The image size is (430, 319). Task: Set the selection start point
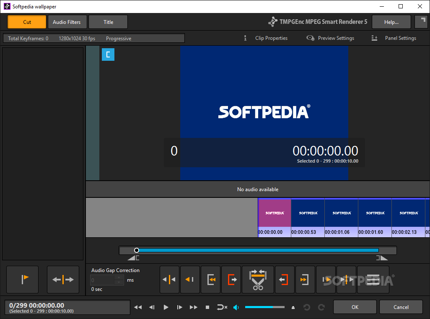click(x=231, y=280)
